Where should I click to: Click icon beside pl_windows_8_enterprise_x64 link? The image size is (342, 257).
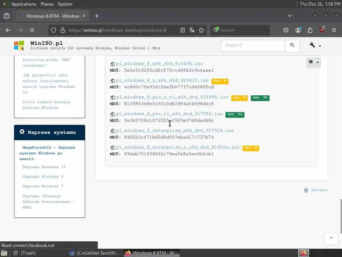click(113, 131)
